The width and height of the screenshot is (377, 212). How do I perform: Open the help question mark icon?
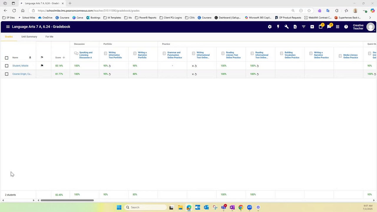click(346, 27)
